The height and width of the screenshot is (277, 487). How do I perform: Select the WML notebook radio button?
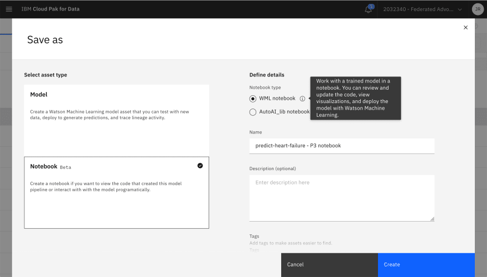click(x=253, y=99)
